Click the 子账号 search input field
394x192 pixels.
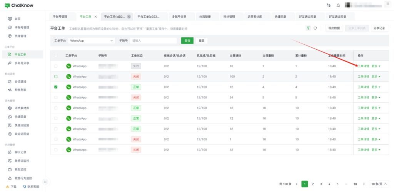[x=154, y=41]
